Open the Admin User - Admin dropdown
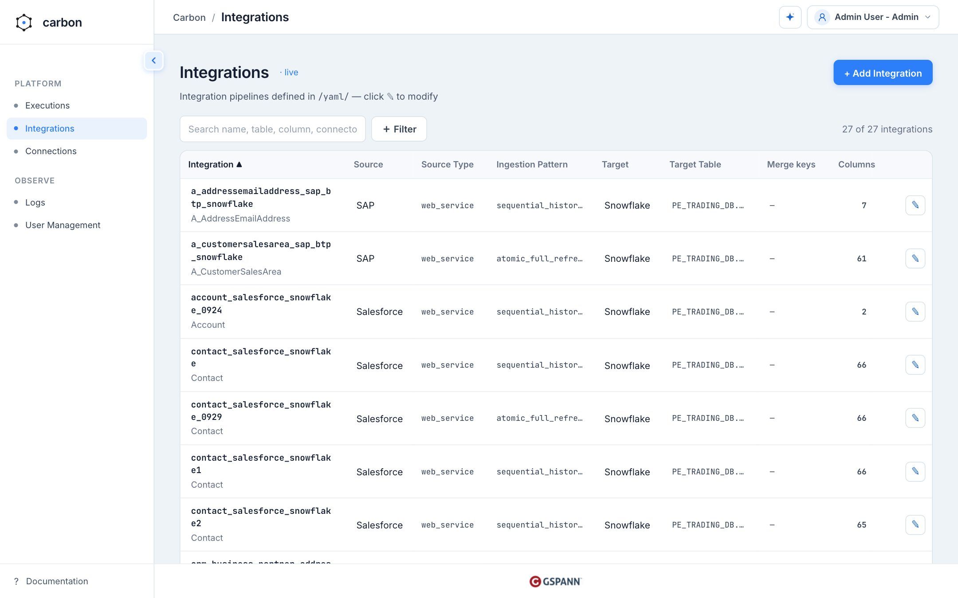This screenshot has width=958, height=598. coord(872,17)
